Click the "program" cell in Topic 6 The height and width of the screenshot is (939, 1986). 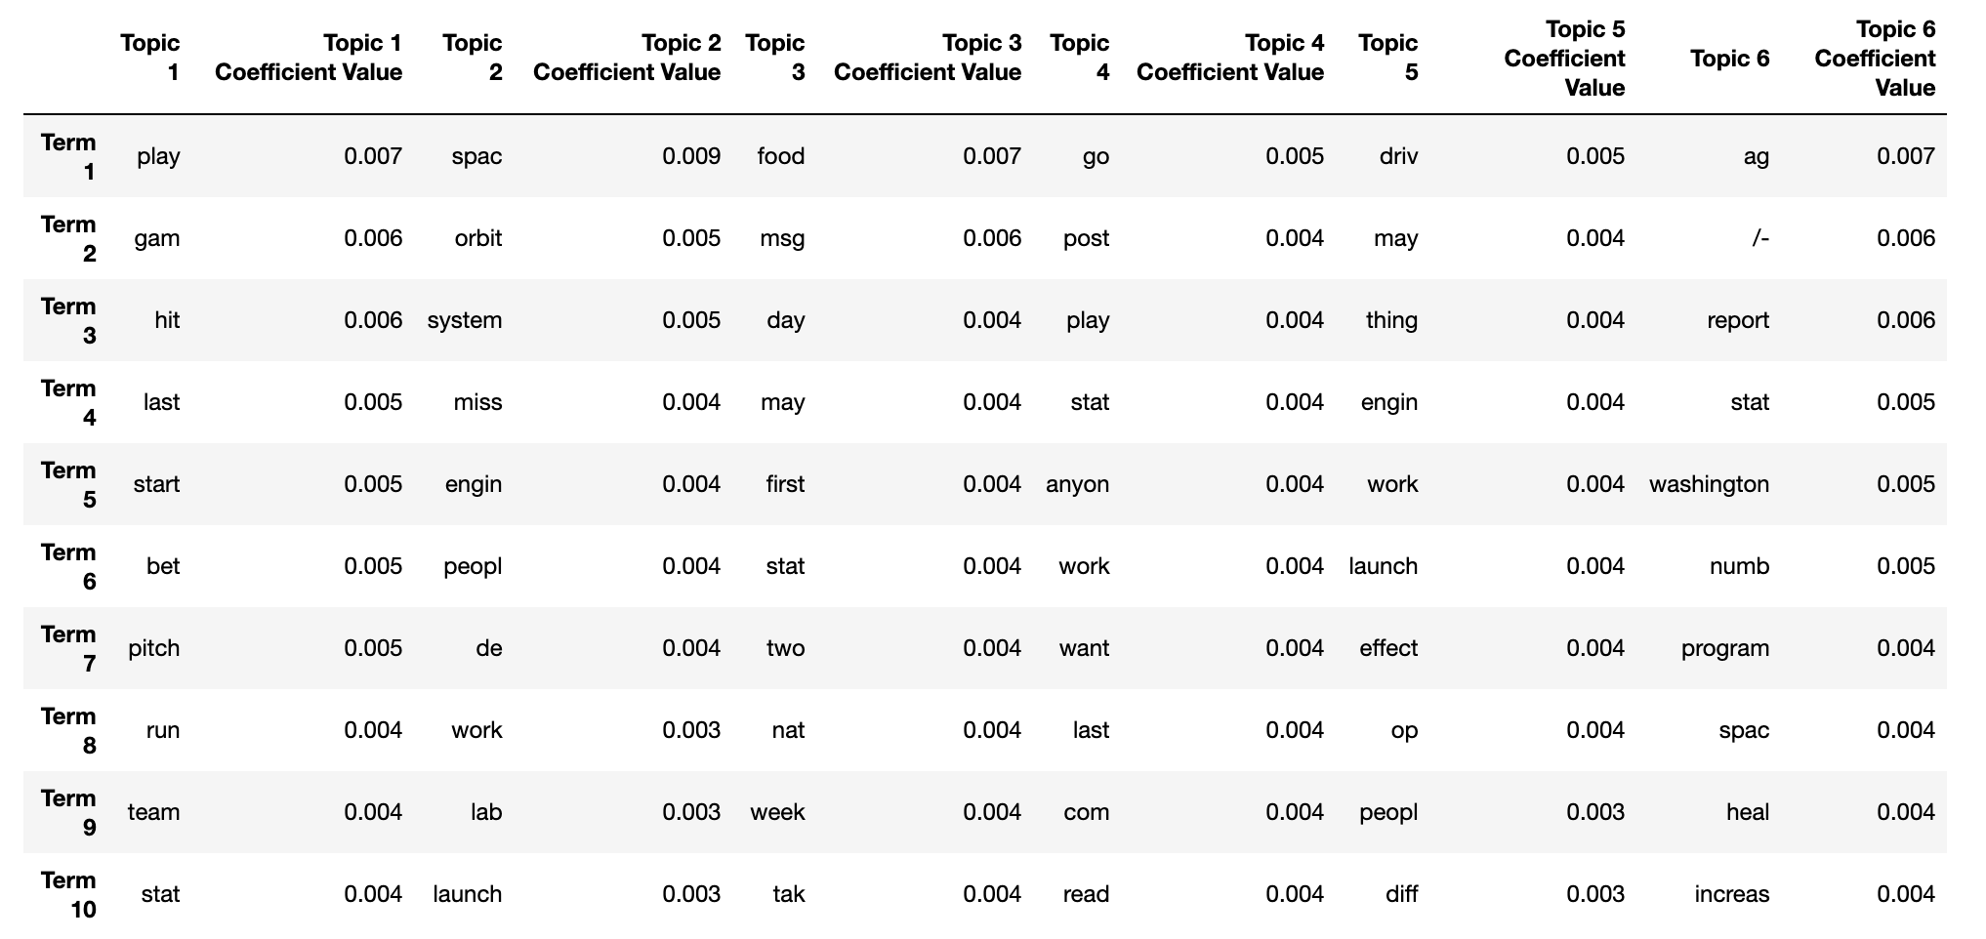tap(1725, 649)
